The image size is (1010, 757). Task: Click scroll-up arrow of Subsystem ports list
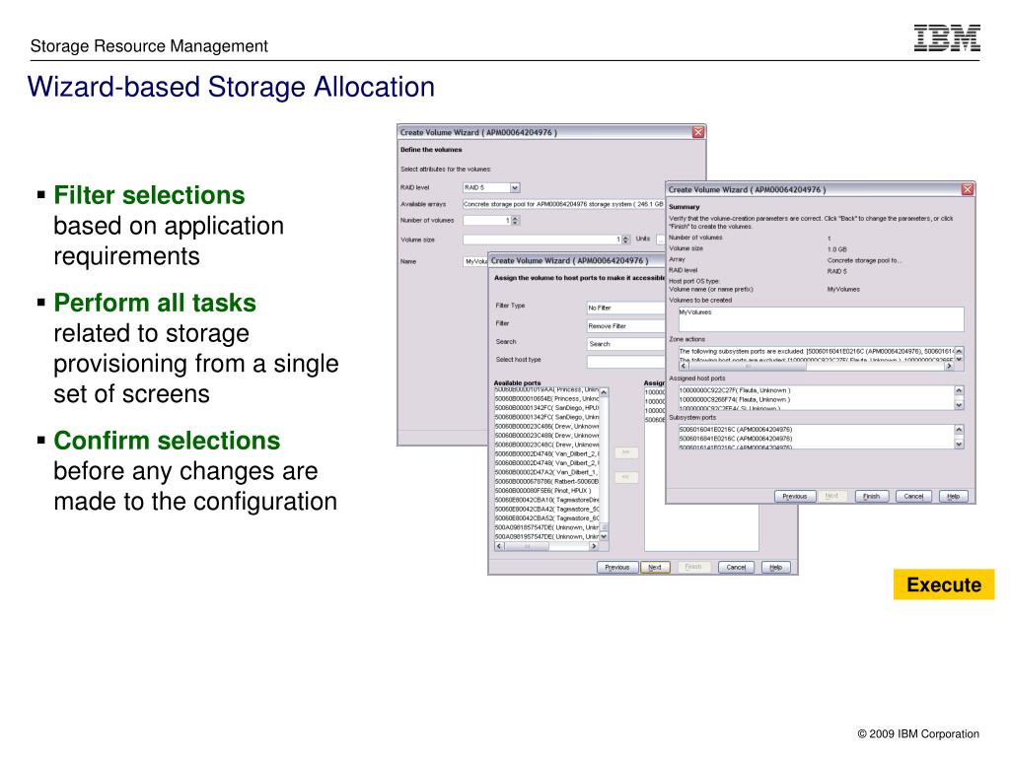pyautogui.click(x=959, y=430)
